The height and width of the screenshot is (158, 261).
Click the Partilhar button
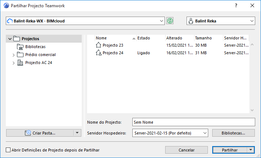tap(230, 150)
